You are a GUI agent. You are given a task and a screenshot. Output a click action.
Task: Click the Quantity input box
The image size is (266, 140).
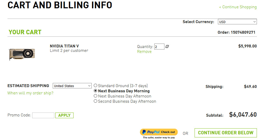(x=159, y=47)
